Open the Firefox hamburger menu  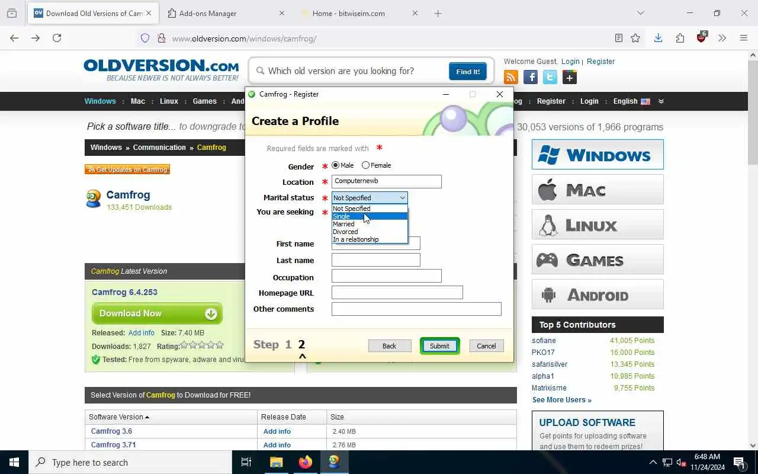744,38
